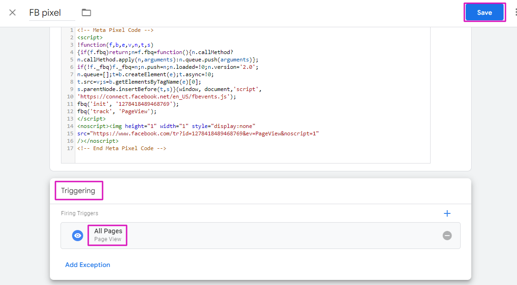Click the n.callMethod.apply code line 5
This screenshot has width=517, height=285.
pyautogui.click(x=168, y=60)
